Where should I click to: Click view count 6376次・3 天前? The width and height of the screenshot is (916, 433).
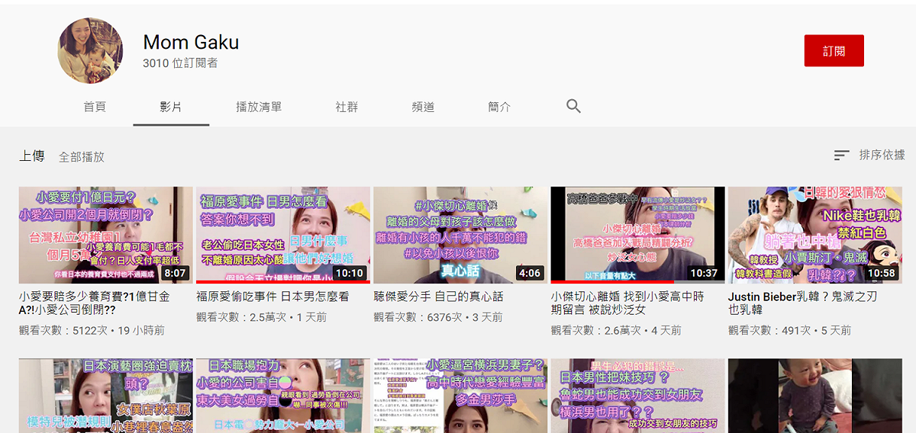click(438, 317)
